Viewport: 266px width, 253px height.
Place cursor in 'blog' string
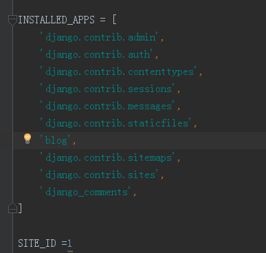coord(54,140)
